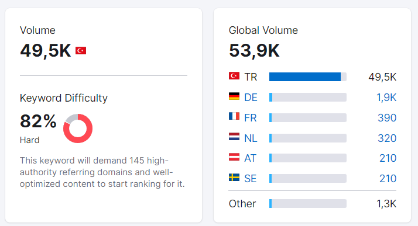Click the keyword difficulty donut chart
Image resolution: width=418 pixels, height=226 pixels.
tap(78, 128)
